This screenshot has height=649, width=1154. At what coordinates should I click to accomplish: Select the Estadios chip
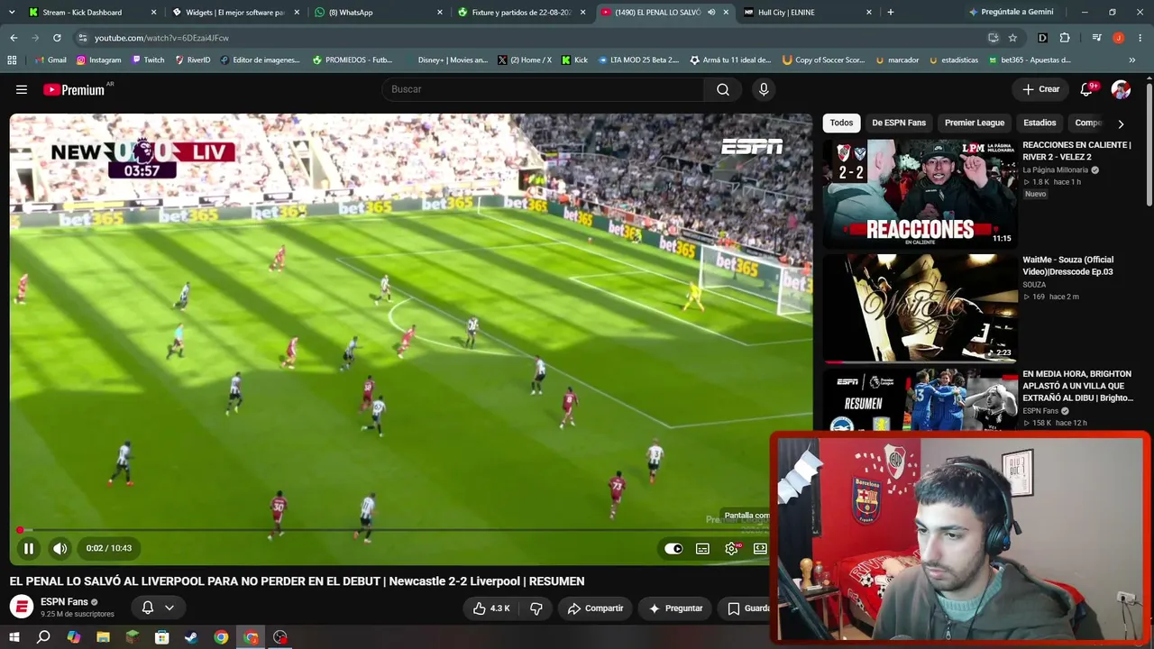coord(1040,123)
